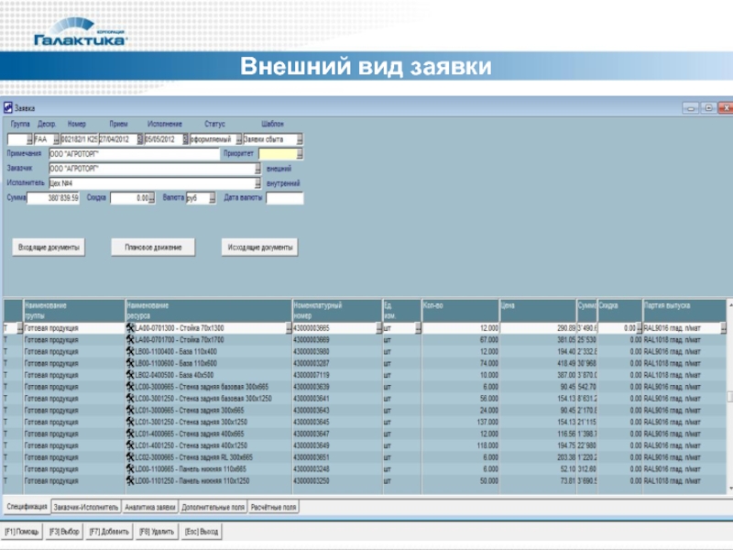Expand the Шаблон dropdown with Заявки сбыта
Viewport: 733px width, 550px height.
(x=300, y=139)
